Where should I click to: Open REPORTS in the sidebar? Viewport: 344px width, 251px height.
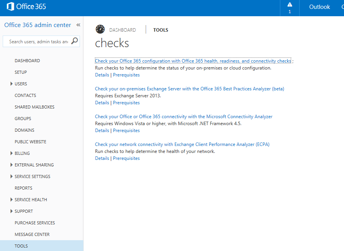[23, 188]
